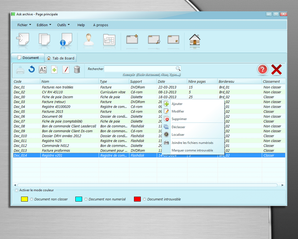298x239 pixels.
Task: Click the blue refresh arrow icon
Action: tap(31, 69)
